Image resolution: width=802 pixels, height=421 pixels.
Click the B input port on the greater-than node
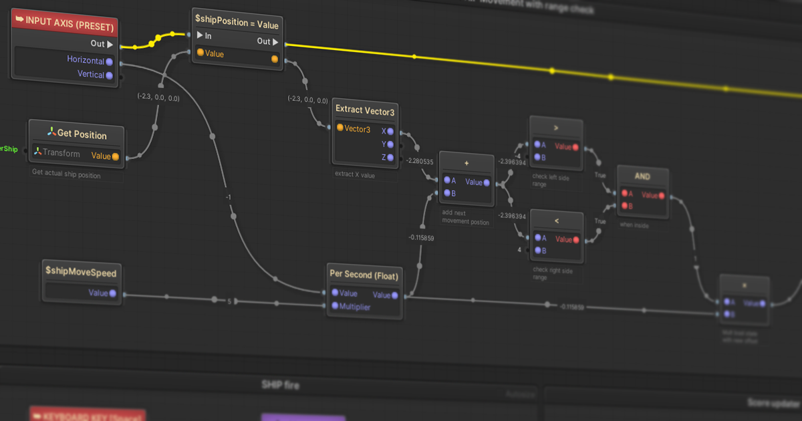[x=537, y=158]
